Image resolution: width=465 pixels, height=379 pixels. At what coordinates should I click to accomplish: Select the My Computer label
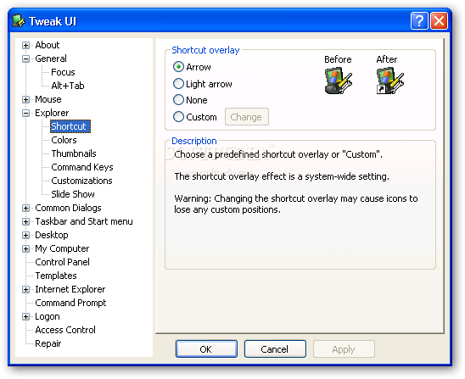click(62, 248)
